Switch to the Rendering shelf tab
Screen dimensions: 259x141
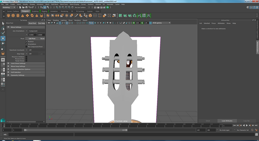64,11
